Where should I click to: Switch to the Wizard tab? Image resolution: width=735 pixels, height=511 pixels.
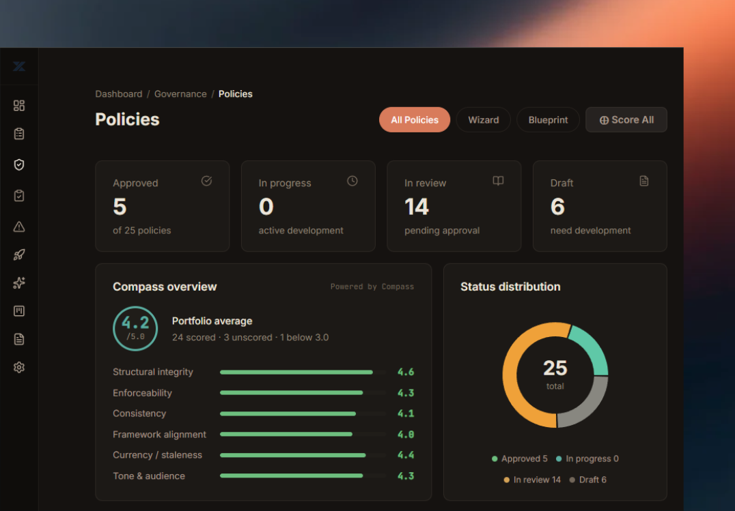(483, 120)
